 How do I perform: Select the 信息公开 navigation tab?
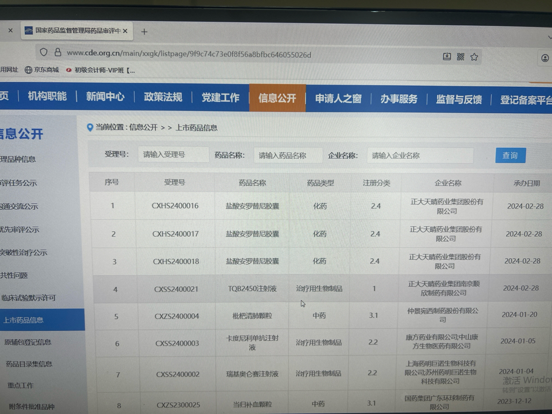pos(277,98)
